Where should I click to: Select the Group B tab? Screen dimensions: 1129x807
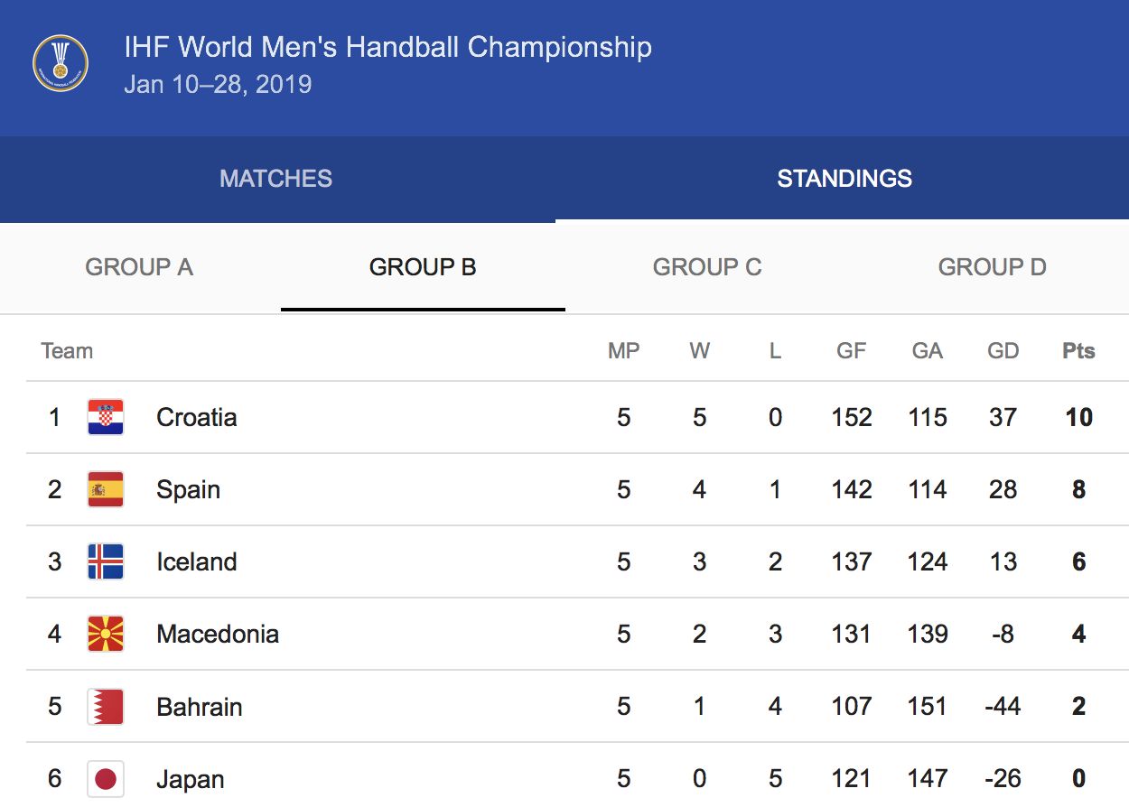pos(423,267)
